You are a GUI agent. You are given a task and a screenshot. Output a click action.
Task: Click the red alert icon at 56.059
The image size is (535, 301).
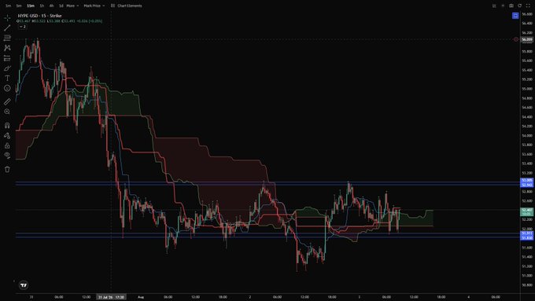coord(516,39)
